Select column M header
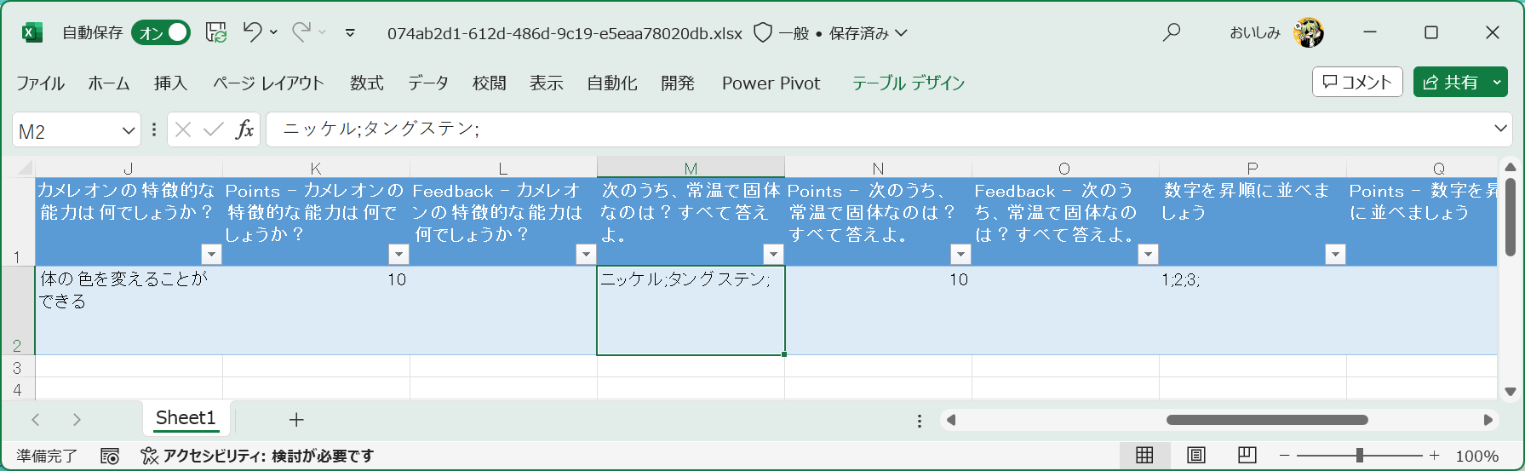 (x=691, y=168)
